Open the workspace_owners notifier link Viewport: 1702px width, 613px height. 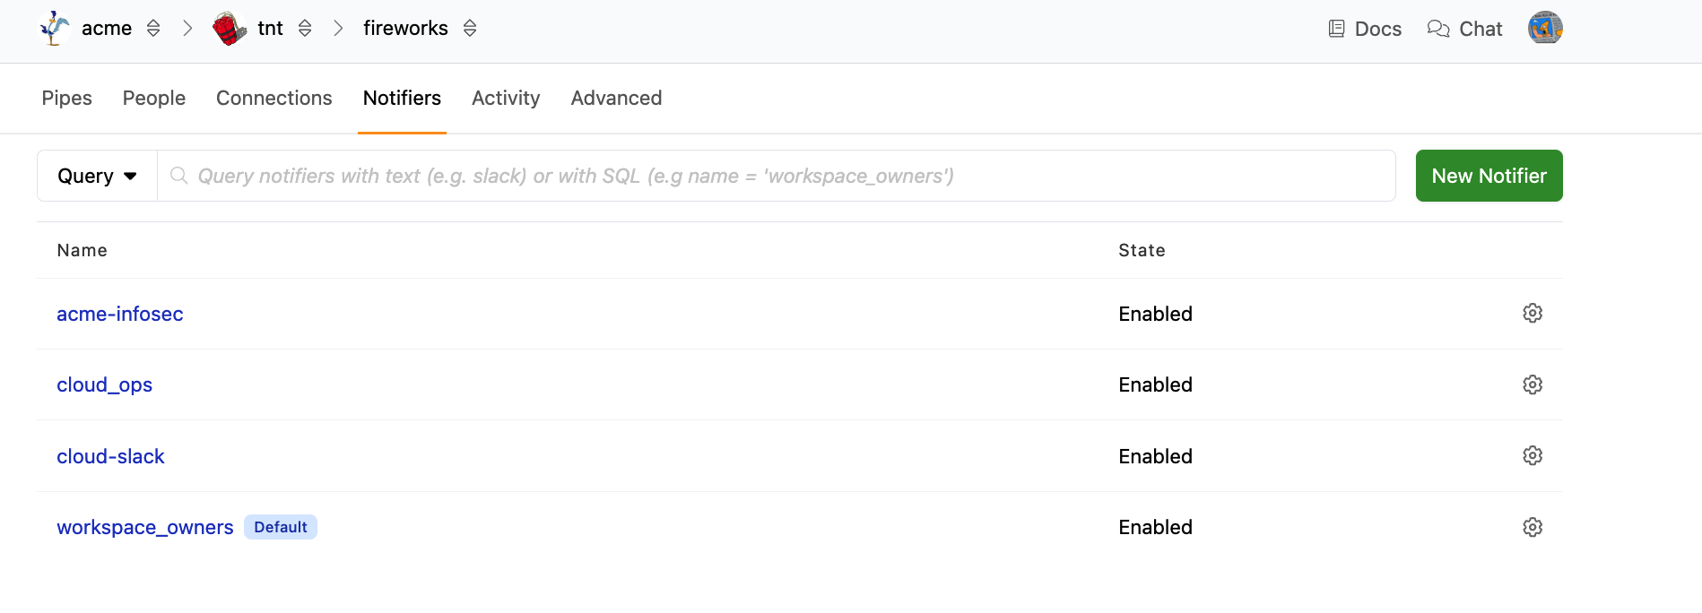coord(144,527)
